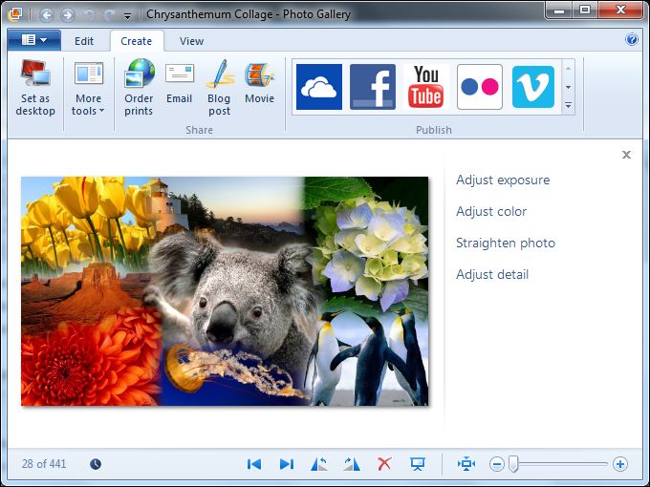Switch to the View tab
650x487 pixels.
tap(191, 41)
